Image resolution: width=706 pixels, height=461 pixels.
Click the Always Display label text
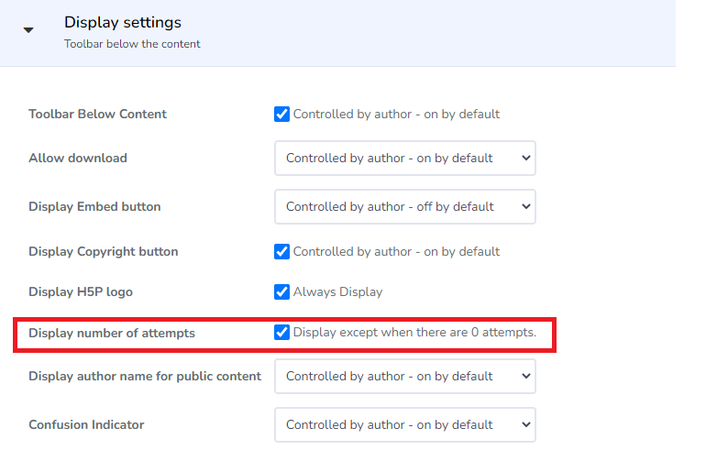[337, 291]
